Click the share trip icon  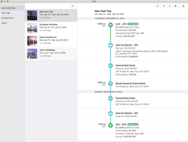click(183, 6)
